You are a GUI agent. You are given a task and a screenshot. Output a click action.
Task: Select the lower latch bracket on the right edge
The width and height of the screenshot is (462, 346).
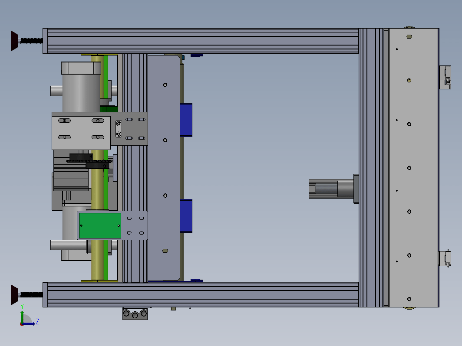(x=445, y=258)
